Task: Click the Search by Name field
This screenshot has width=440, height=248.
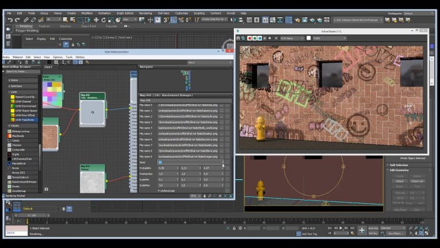Action: 22,72
